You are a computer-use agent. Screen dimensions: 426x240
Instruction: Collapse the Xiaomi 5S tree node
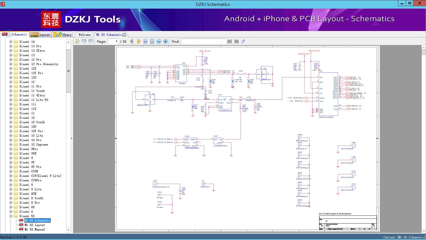[x=11, y=216]
